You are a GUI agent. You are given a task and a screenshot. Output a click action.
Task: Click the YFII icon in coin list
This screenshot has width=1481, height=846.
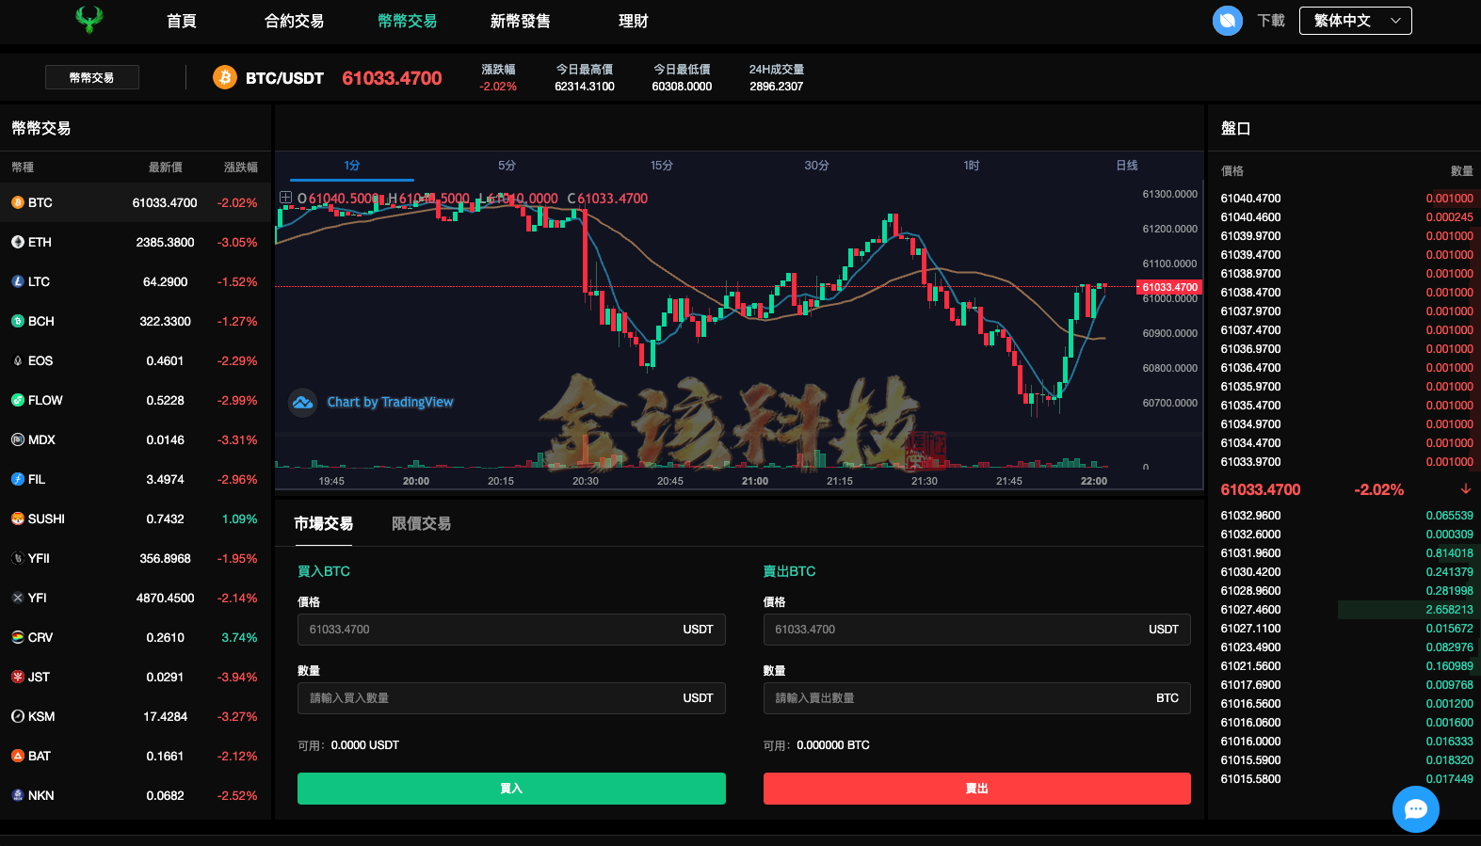(18, 558)
